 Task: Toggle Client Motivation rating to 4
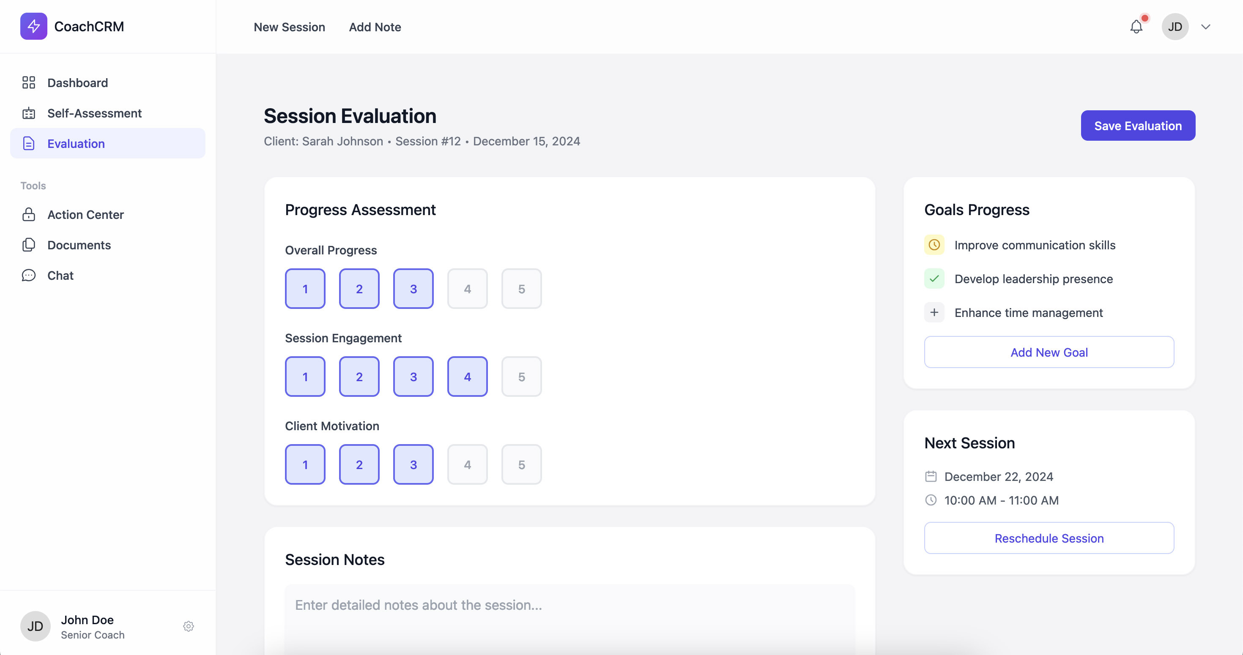point(467,464)
